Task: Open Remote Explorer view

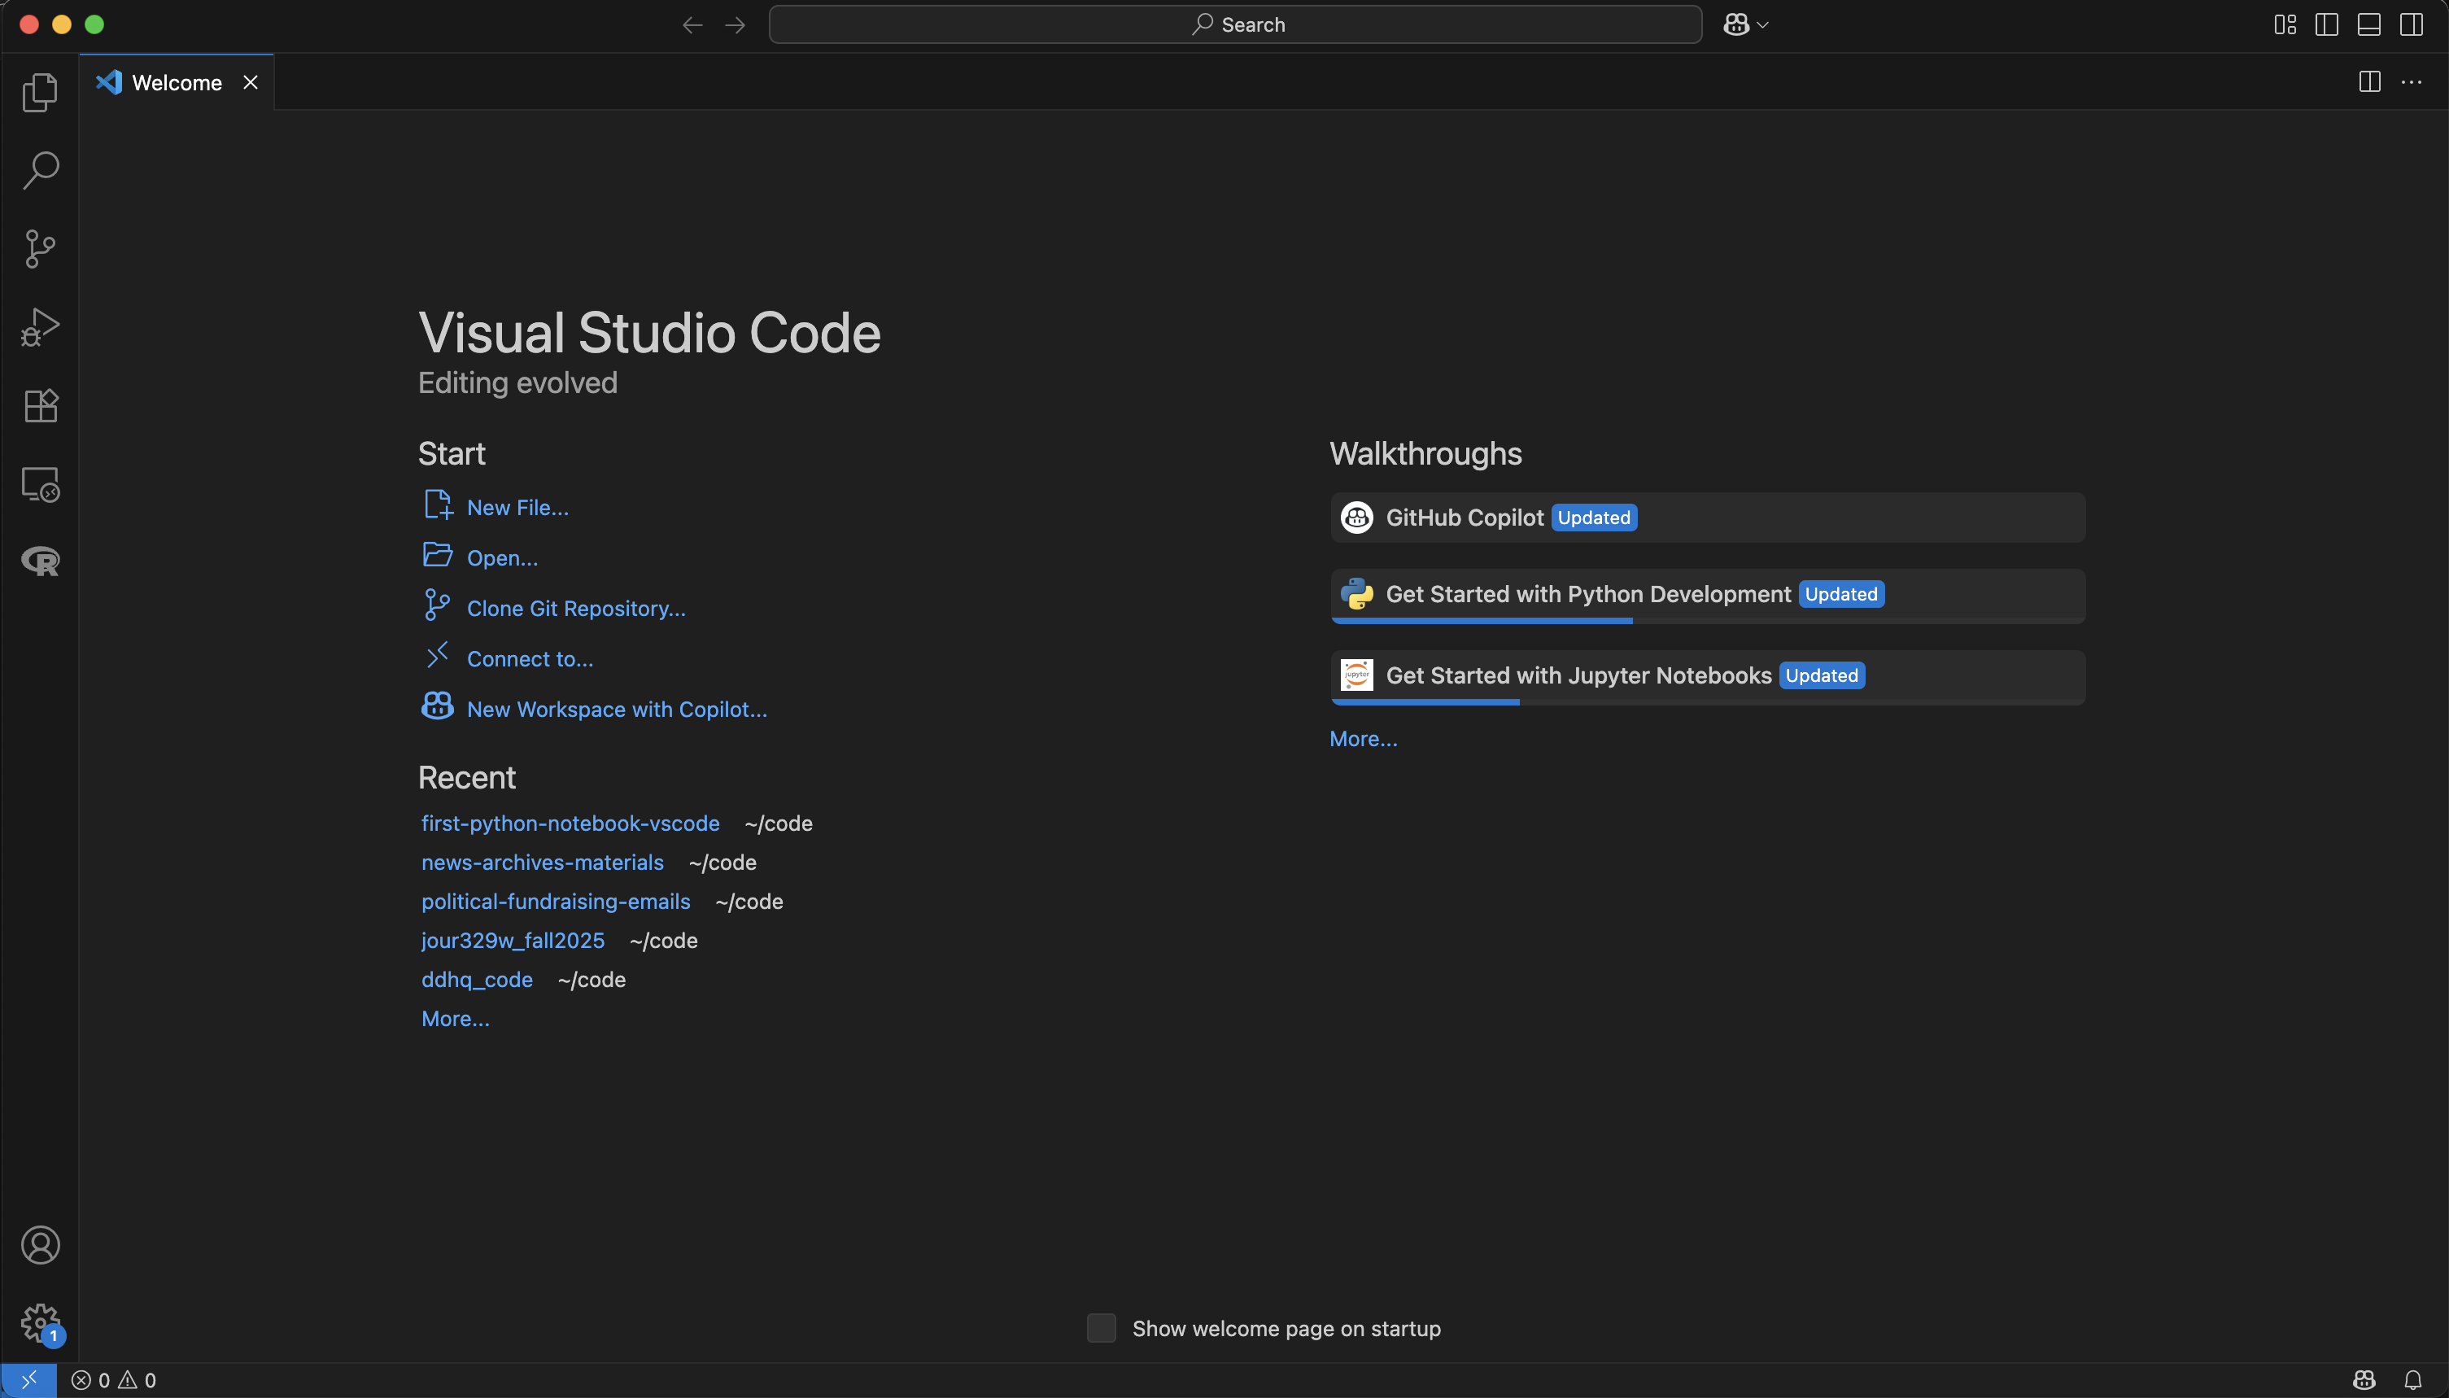Action: click(x=39, y=484)
